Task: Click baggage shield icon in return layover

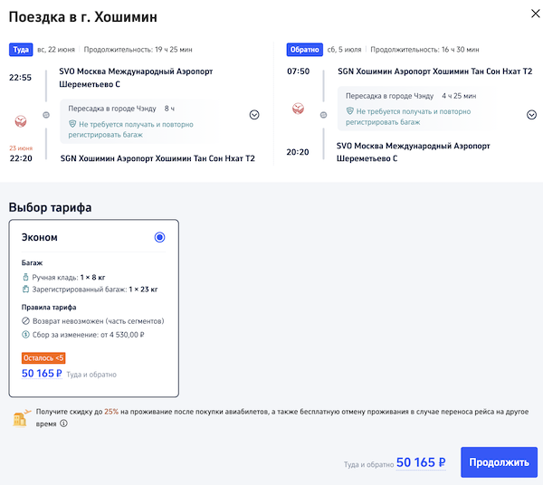Action: (349, 110)
